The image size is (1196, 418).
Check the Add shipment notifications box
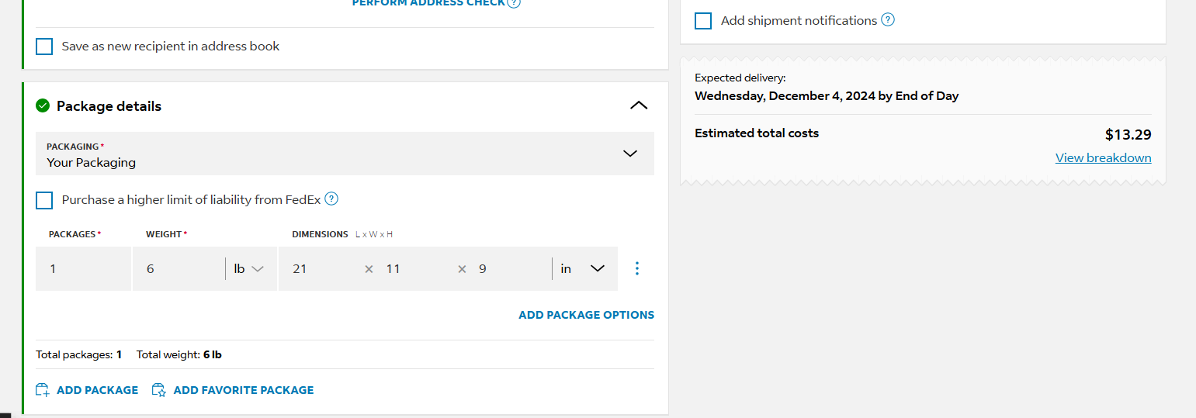(703, 21)
